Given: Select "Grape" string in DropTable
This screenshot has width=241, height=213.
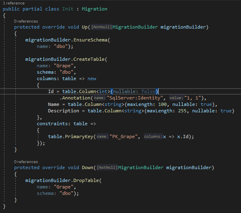Looking at the screenshot, I should point(63,187).
